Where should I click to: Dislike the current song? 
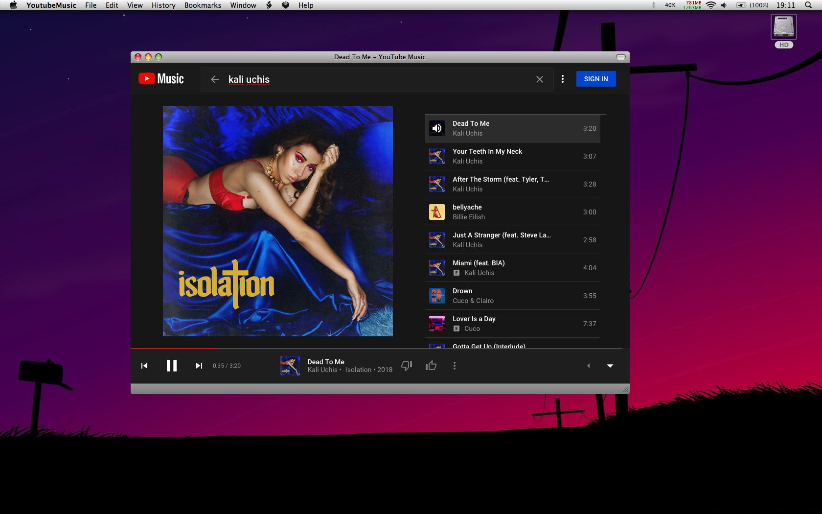[x=407, y=366]
